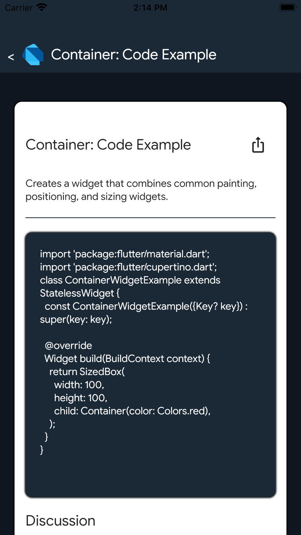The height and width of the screenshot is (535, 301).
Task: Tap the share icon on card
Action: [x=258, y=145]
